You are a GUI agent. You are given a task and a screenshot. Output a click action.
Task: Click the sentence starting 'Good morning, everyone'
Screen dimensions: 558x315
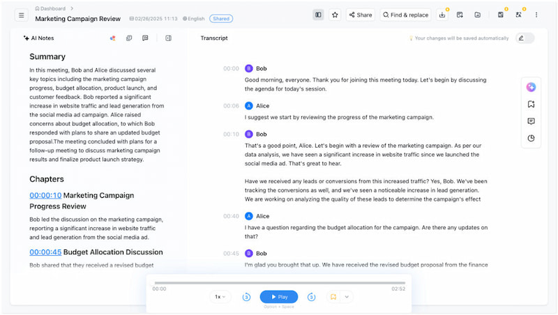tap(365, 84)
